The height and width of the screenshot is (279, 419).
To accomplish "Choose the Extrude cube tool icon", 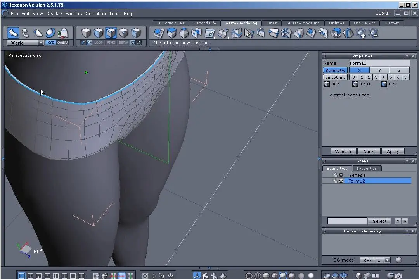I will [x=171, y=33].
